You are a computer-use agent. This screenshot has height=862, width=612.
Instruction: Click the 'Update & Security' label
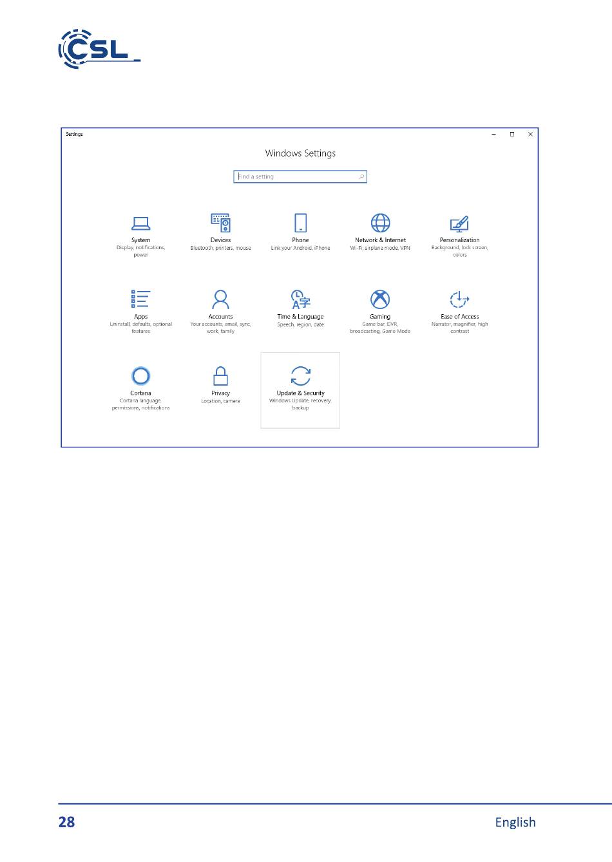(x=300, y=393)
